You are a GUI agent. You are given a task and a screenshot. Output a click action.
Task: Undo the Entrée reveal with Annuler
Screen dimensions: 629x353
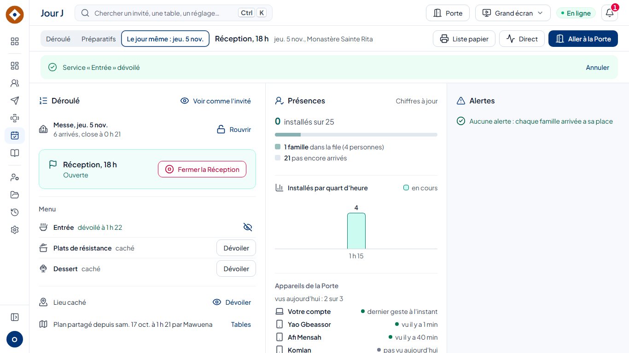(x=597, y=68)
